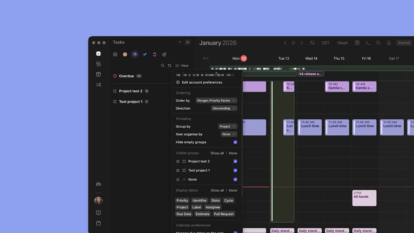Open the mini calendar date picker icon
This screenshot has height=233, width=414.
[x=357, y=43]
